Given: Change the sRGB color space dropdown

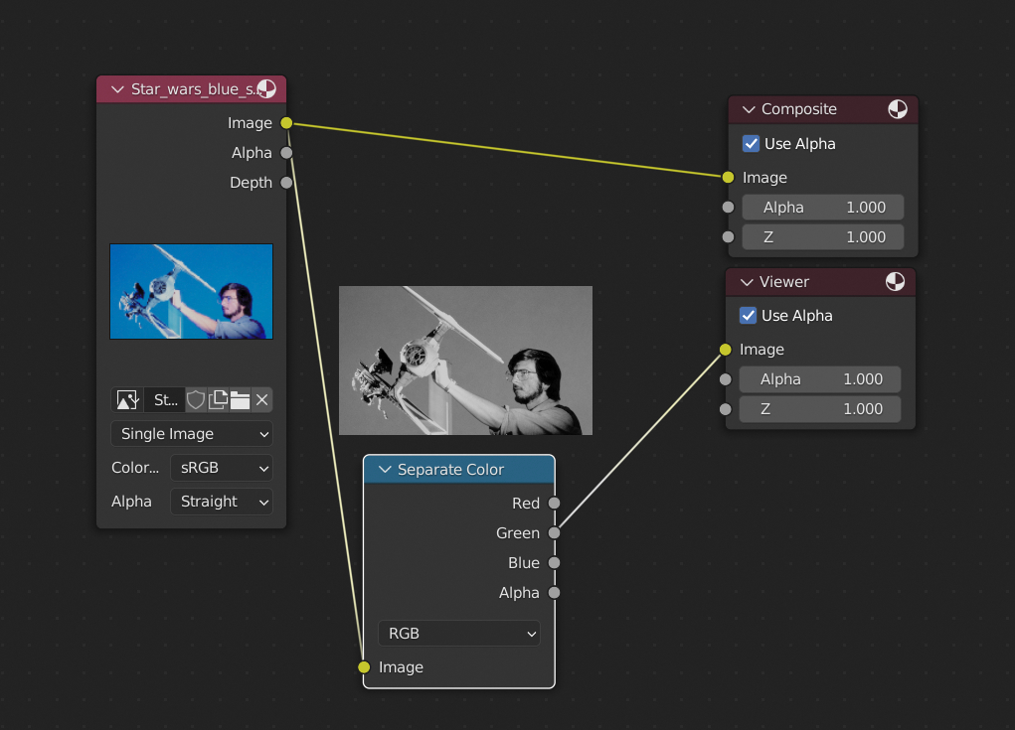Looking at the screenshot, I should coord(221,468).
